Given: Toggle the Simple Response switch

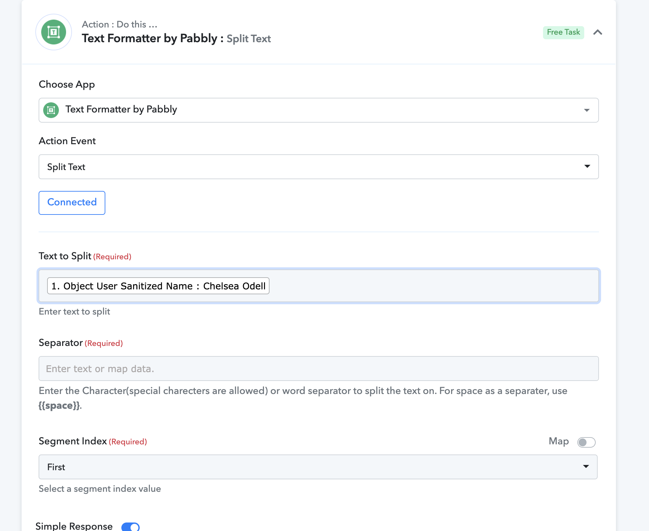Looking at the screenshot, I should pyautogui.click(x=131, y=527).
